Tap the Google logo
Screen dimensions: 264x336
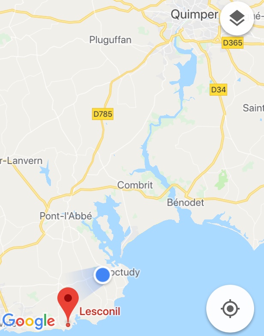29,321
